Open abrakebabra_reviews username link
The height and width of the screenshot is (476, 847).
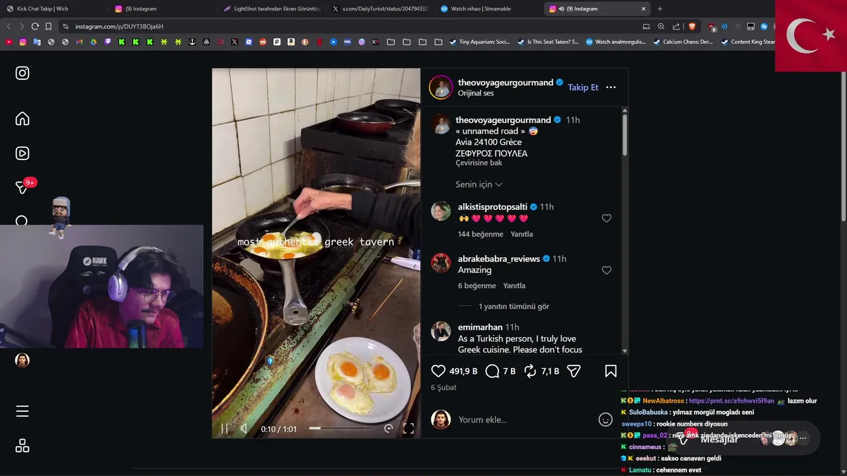coord(499,258)
